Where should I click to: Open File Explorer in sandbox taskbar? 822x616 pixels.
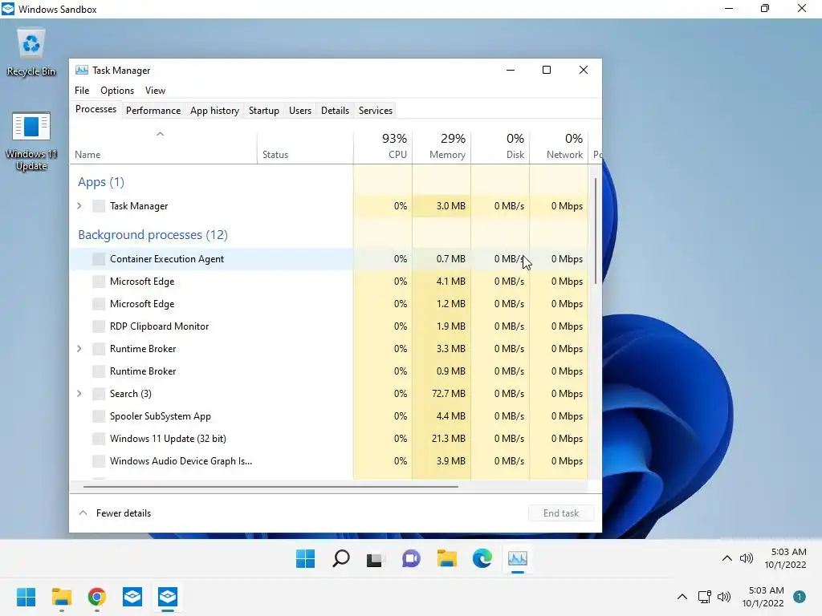click(x=446, y=559)
